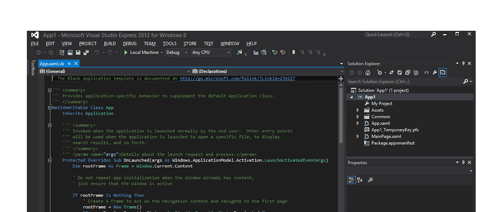Screen dimensions: 502x212
Task: Click the Save toolbar icon
Action: (x=78, y=53)
